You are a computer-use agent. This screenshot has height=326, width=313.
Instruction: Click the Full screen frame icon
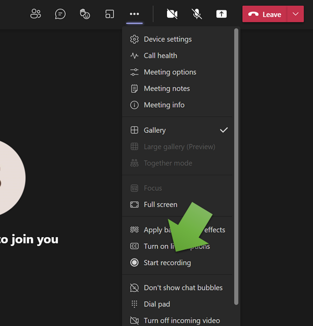pyautogui.click(x=134, y=205)
